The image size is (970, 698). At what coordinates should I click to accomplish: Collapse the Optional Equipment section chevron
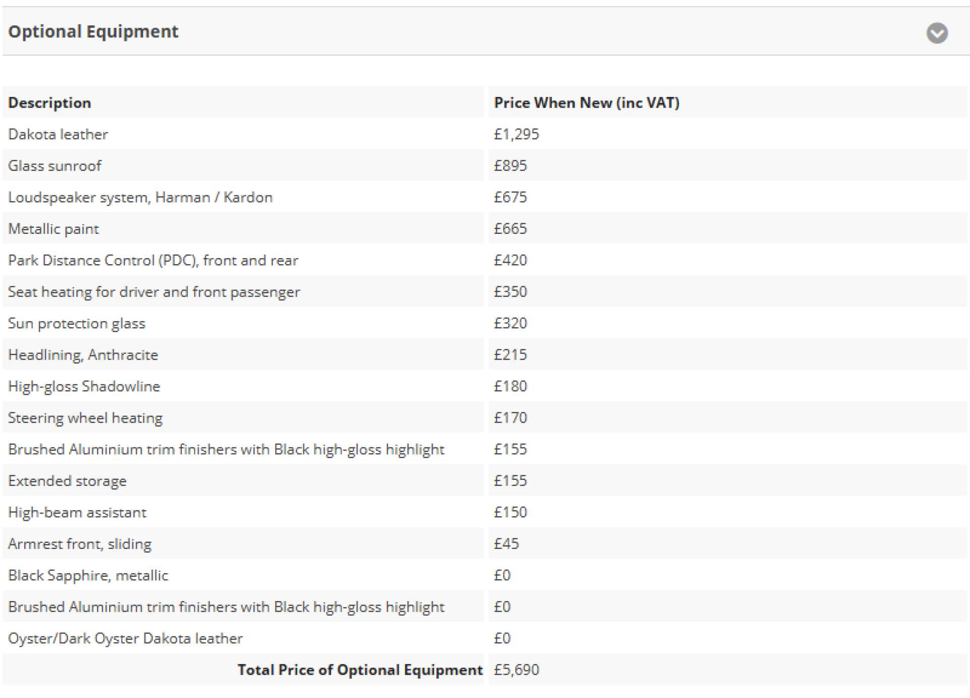[x=937, y=33]
